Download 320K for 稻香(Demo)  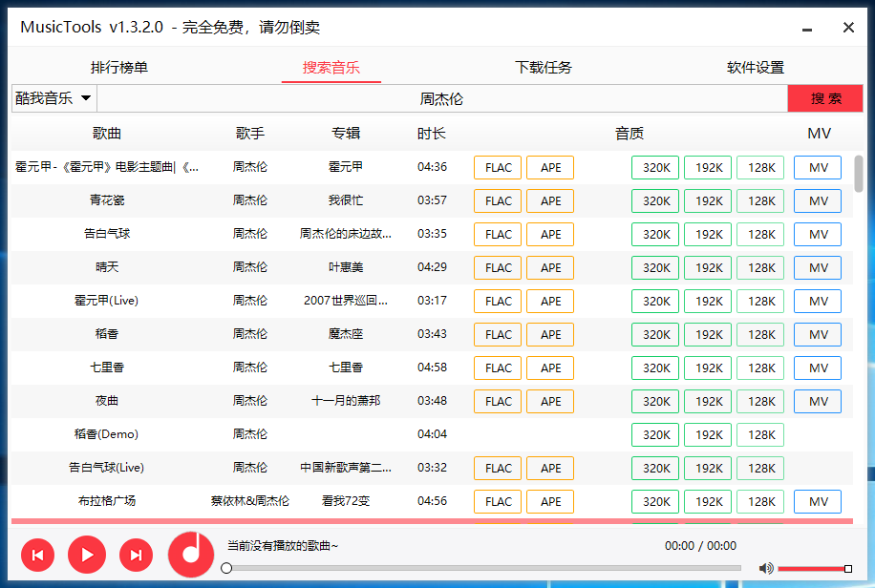point(655,435)
